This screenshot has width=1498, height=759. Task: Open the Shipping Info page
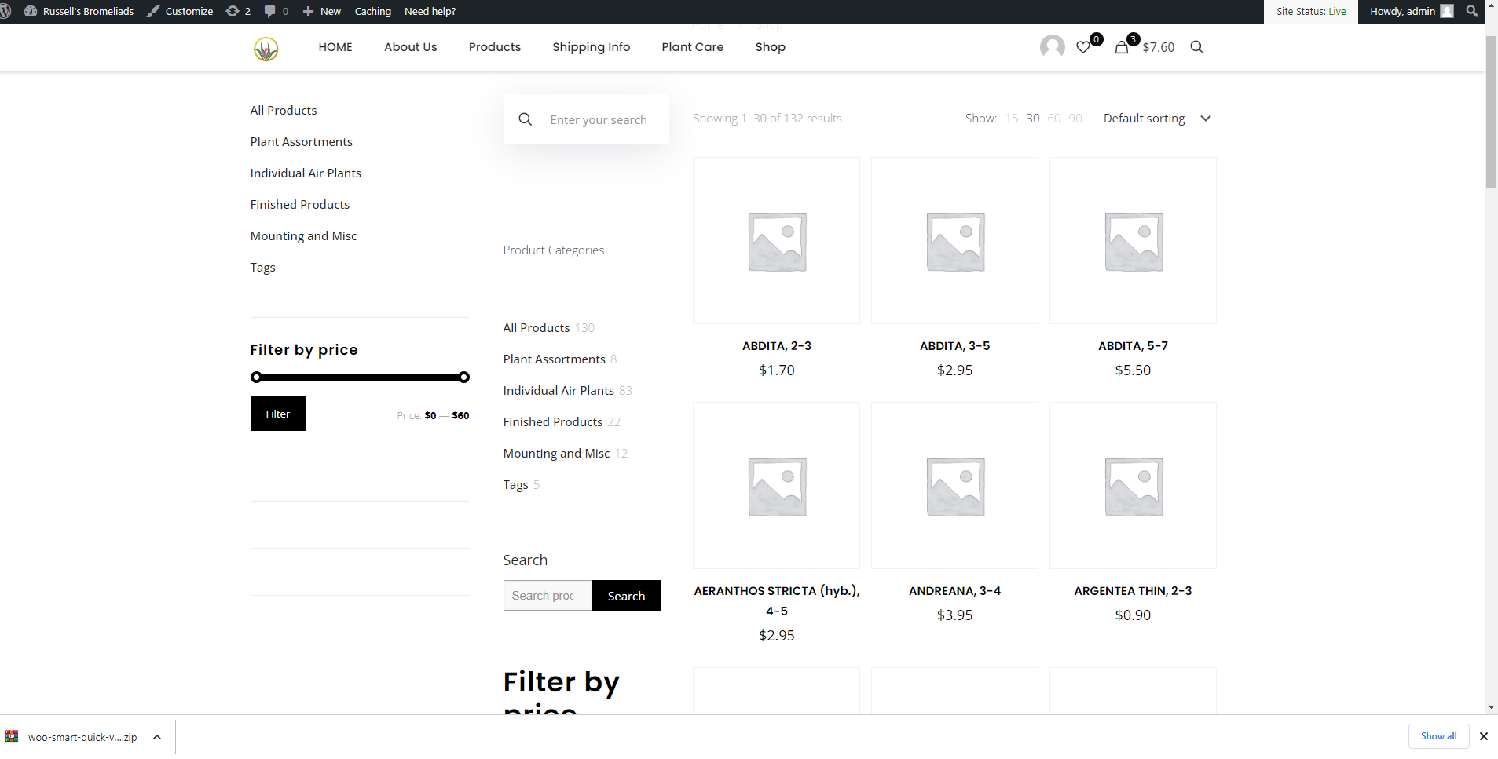(x=592, y=47)
